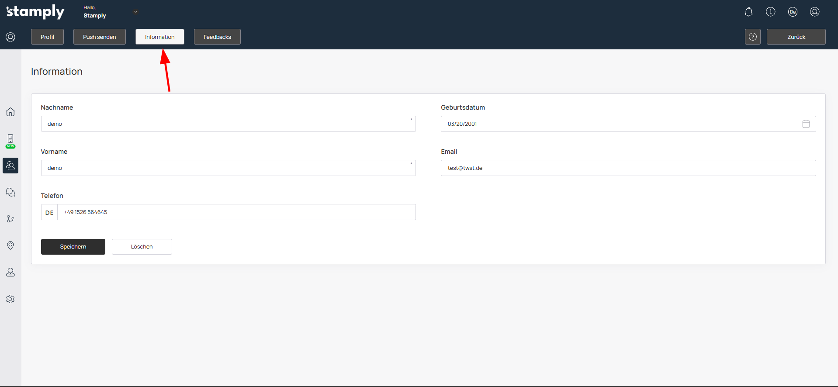838x387 pixels.
Task: Open the location pin icon in sidebar
Action: (x=10, y=245)
